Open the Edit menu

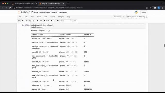tap(26, 17)
